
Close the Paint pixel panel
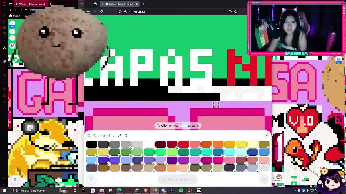tap(266, 136)
